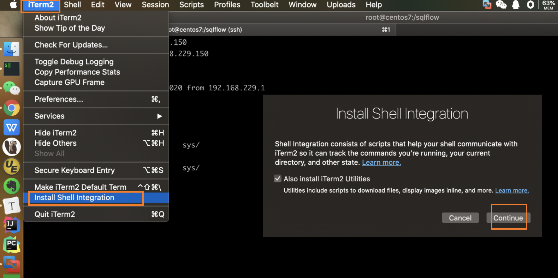Launch IntelliJ IDEA from the Dock
This screenshot has width=558, height=278.
point(12,225)
